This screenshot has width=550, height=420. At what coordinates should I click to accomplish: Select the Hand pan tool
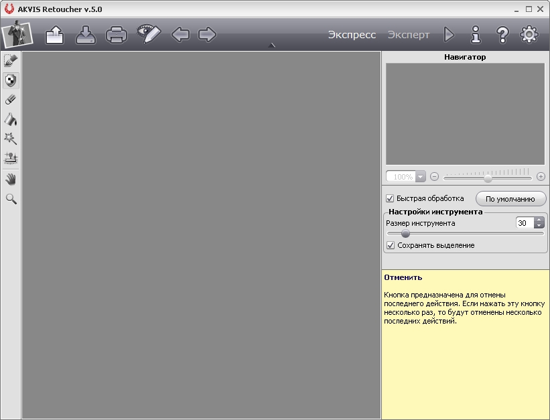tap(11, 180)
